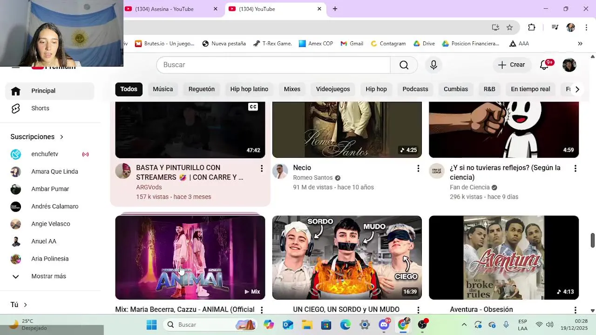Bookmark this page with star icon
Image resolution: width=596 pixels, height=335 pixels.
(509, 27)
